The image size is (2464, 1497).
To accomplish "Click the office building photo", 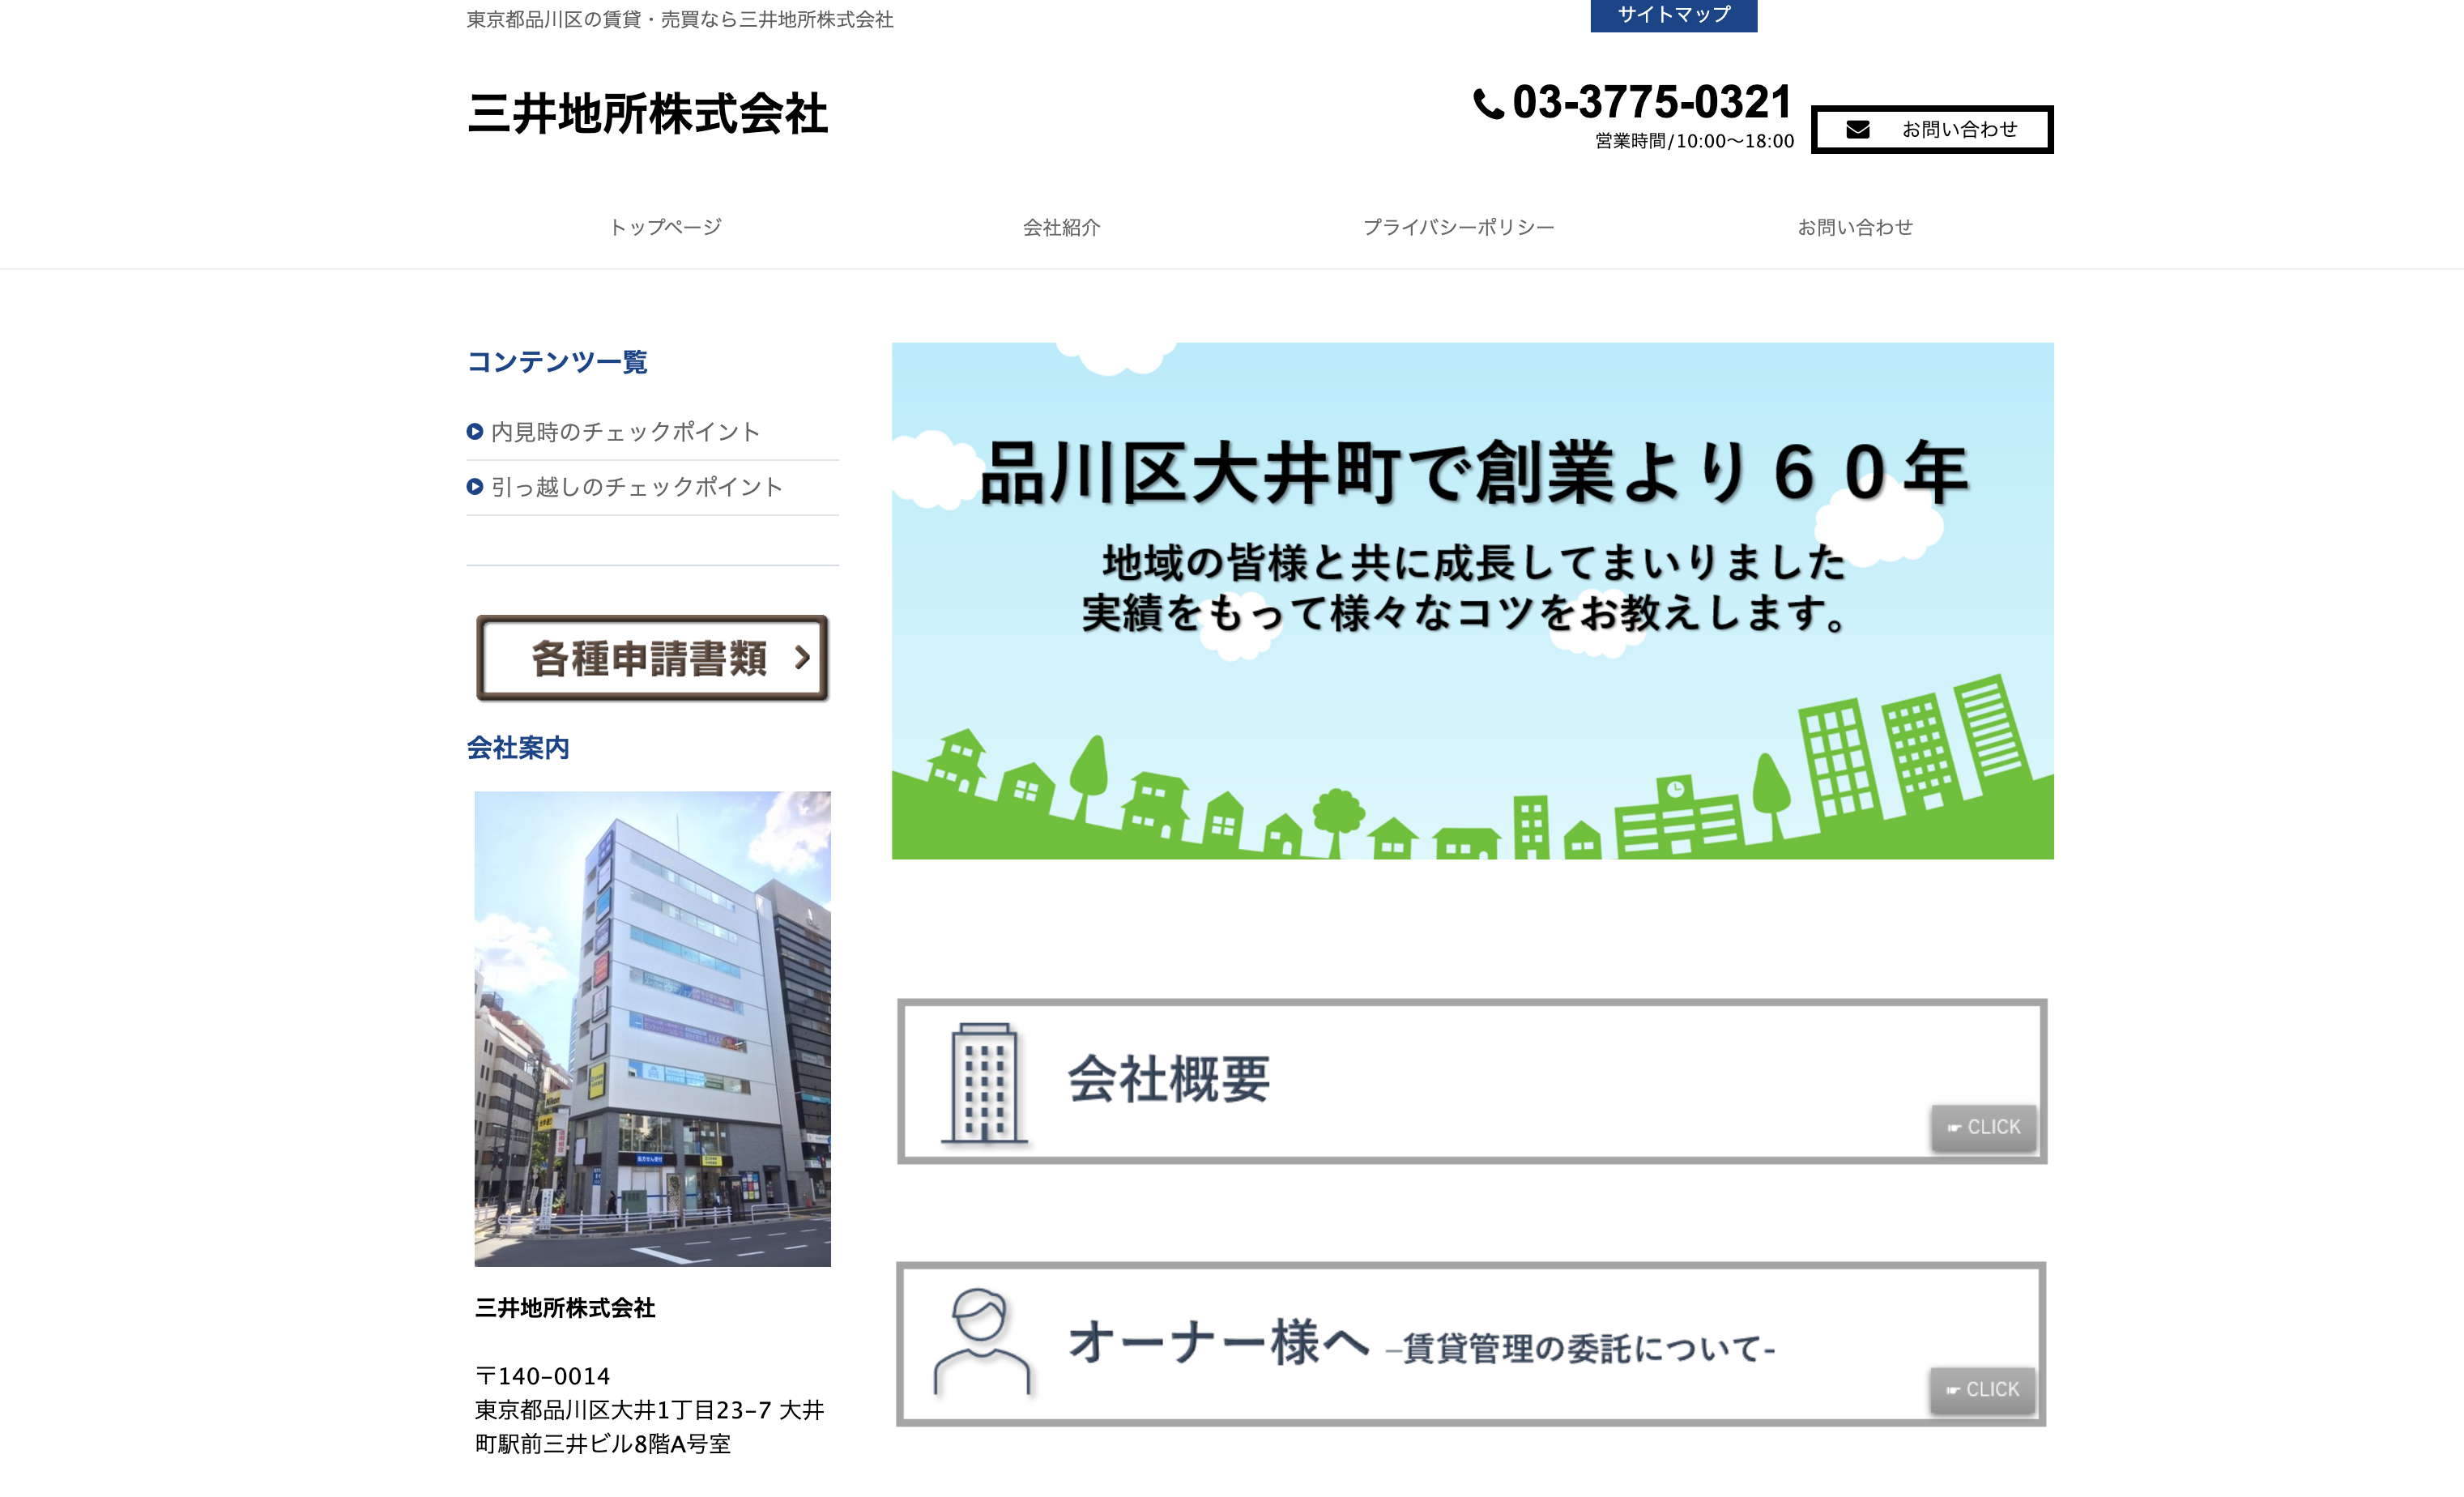I will tap(652, 1029).
